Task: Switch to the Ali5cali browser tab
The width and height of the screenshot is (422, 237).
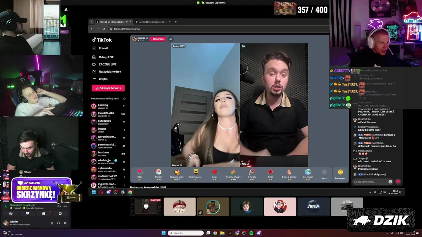Action: [x=153, y=22]
